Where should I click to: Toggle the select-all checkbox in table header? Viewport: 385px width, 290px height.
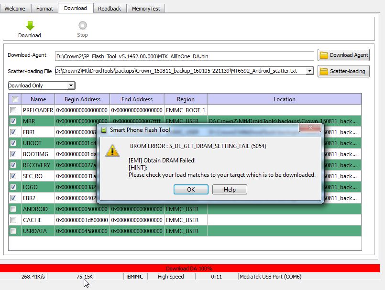15,99
